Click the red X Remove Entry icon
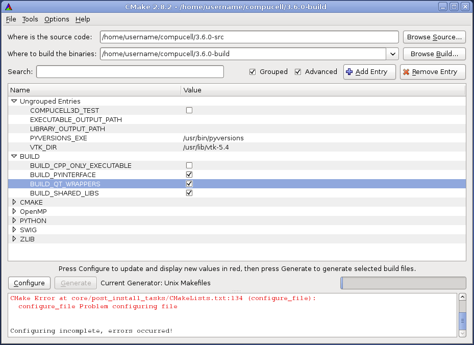Screen dimensions: 474x345 (x=406, y=72)
